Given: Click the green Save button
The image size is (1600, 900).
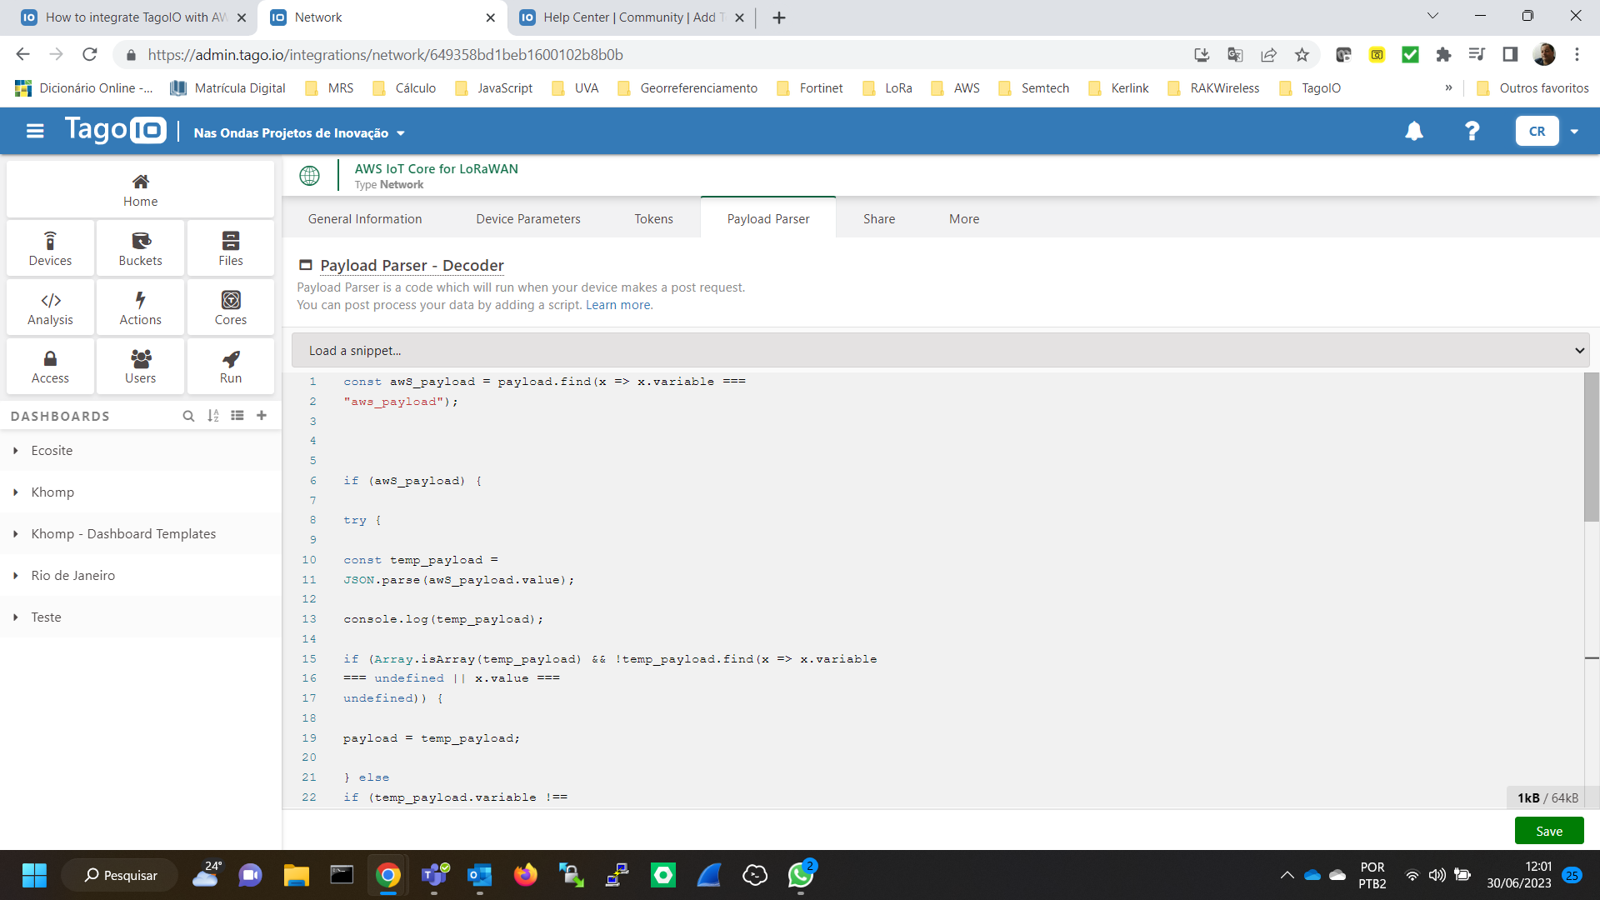Looking at the screenshot, I should 1548,831.
